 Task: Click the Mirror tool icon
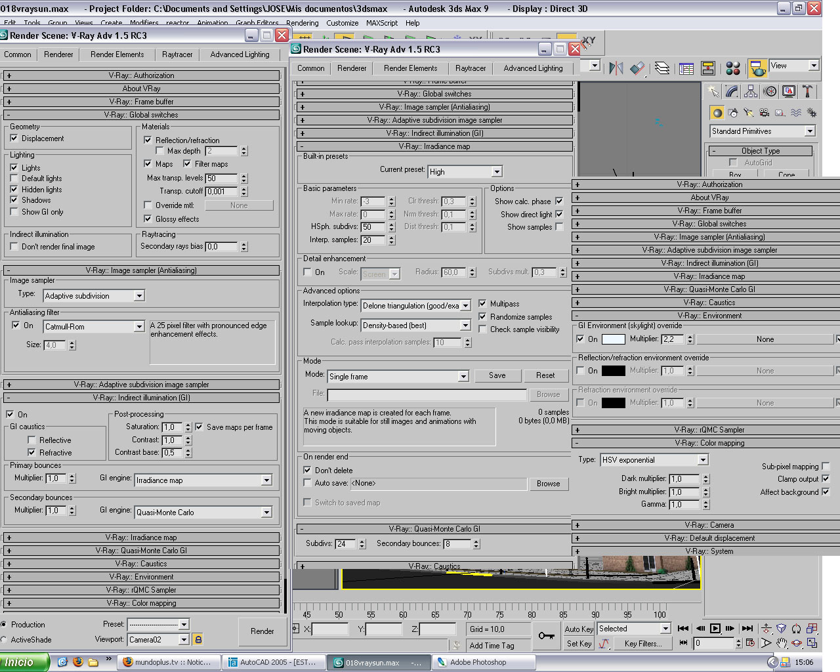click(x=616, y=68)
